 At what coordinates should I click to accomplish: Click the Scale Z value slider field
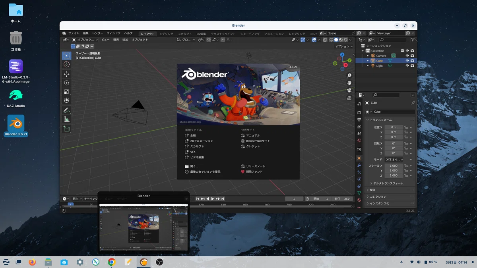(x=394, y=175)
